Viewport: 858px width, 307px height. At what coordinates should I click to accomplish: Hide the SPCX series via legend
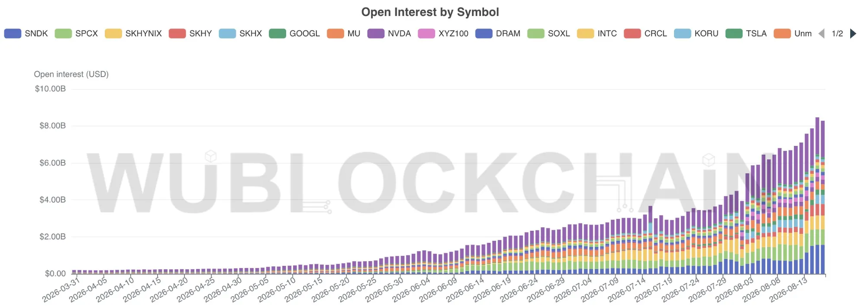pos(76,33)
